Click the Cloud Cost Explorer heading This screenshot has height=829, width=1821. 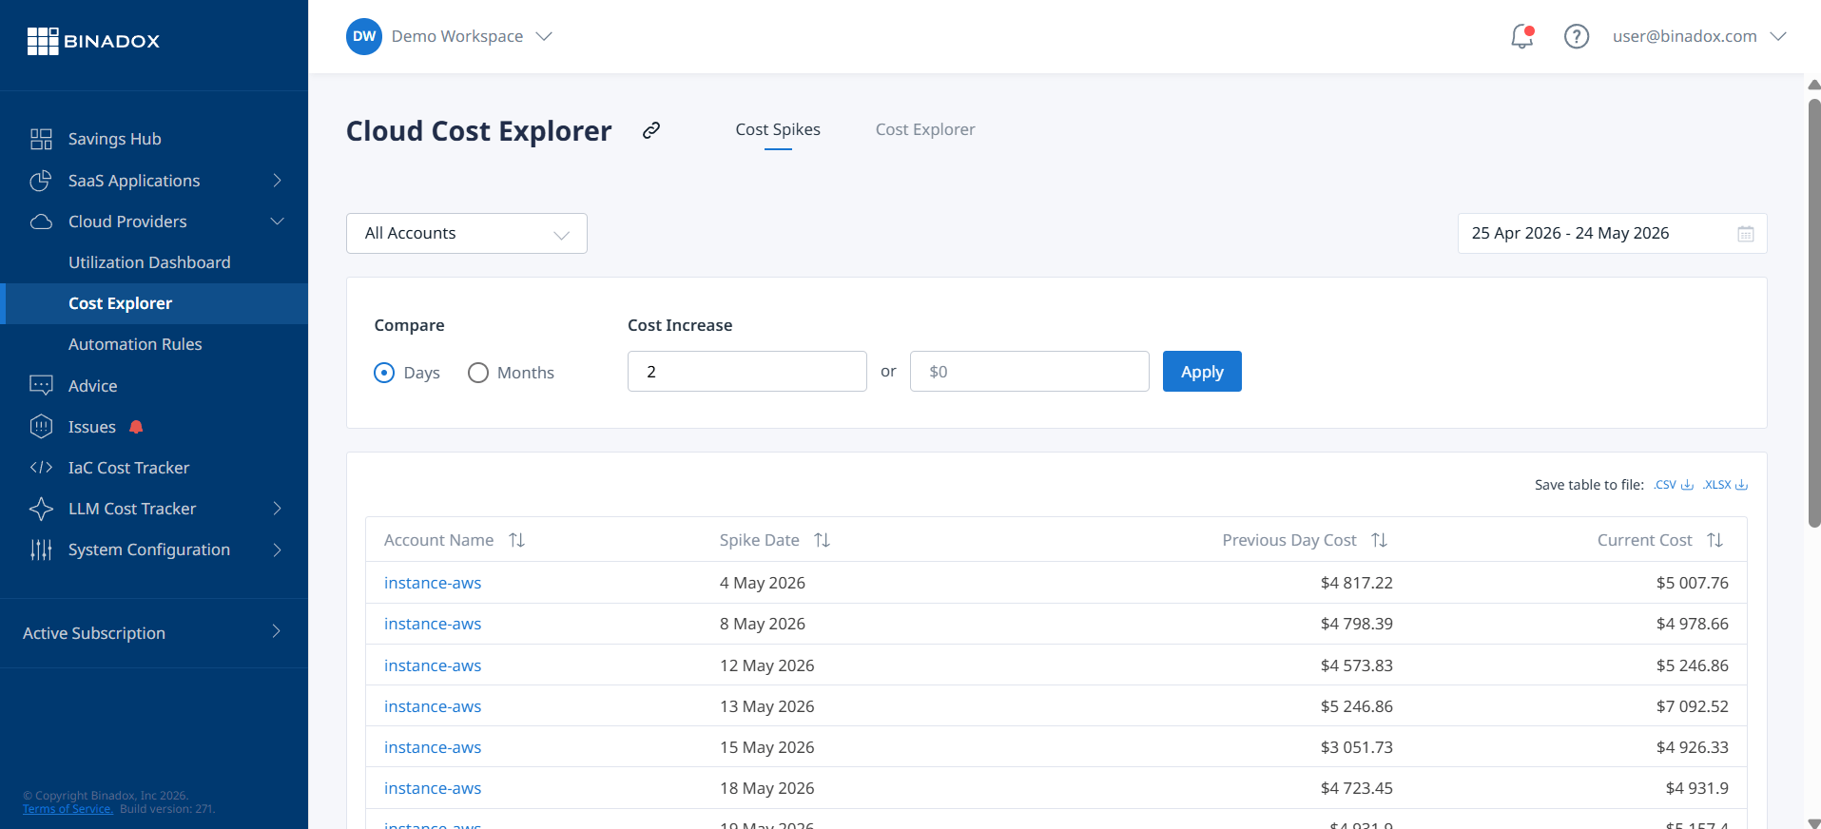coord(479,131)
